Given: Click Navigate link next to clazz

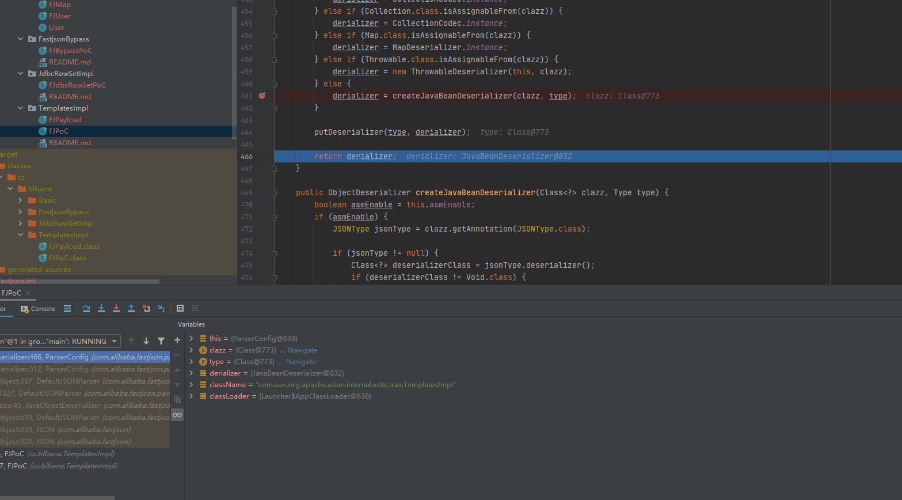Looking at the screenshot, I should click(x=302, y=350).
